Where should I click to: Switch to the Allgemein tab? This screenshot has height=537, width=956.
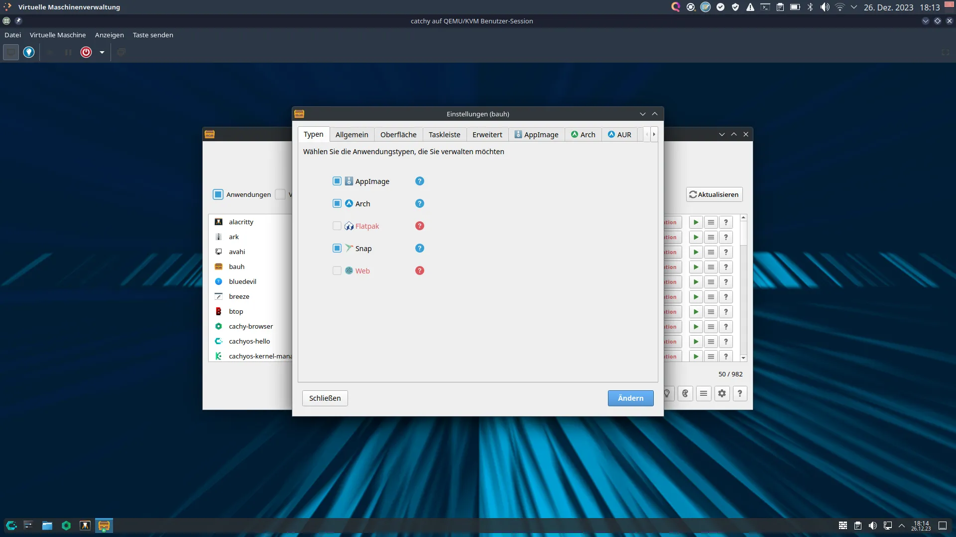pyautogui.click(x=352, y=135)
